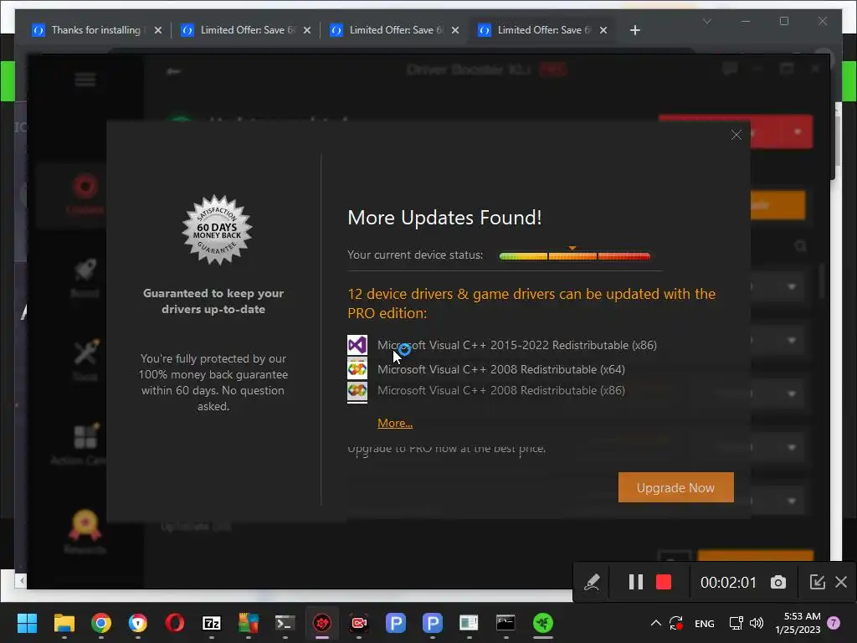Close the More Updates Found dialog
This screenshot has width=857, height=643.
pyautogui.click(x=736, y=135)
